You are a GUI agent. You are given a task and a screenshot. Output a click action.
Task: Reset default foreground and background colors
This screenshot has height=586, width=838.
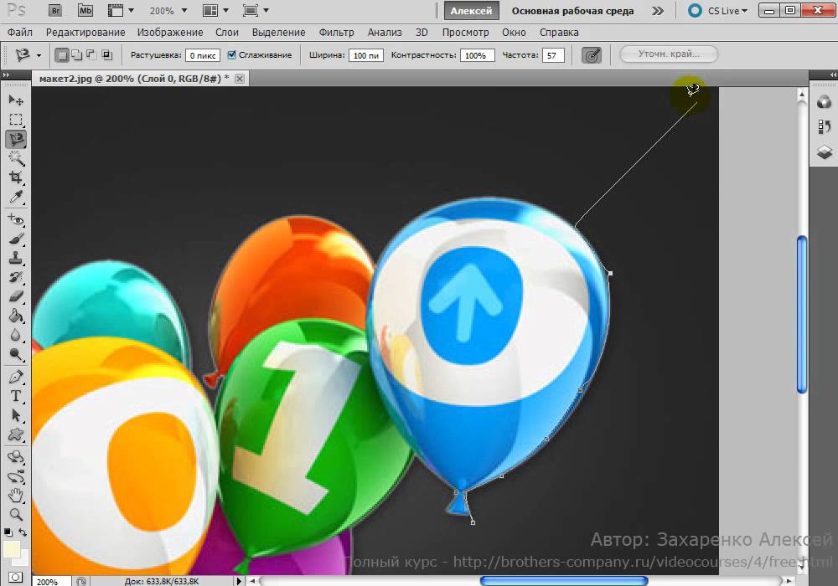click(8, 532)
